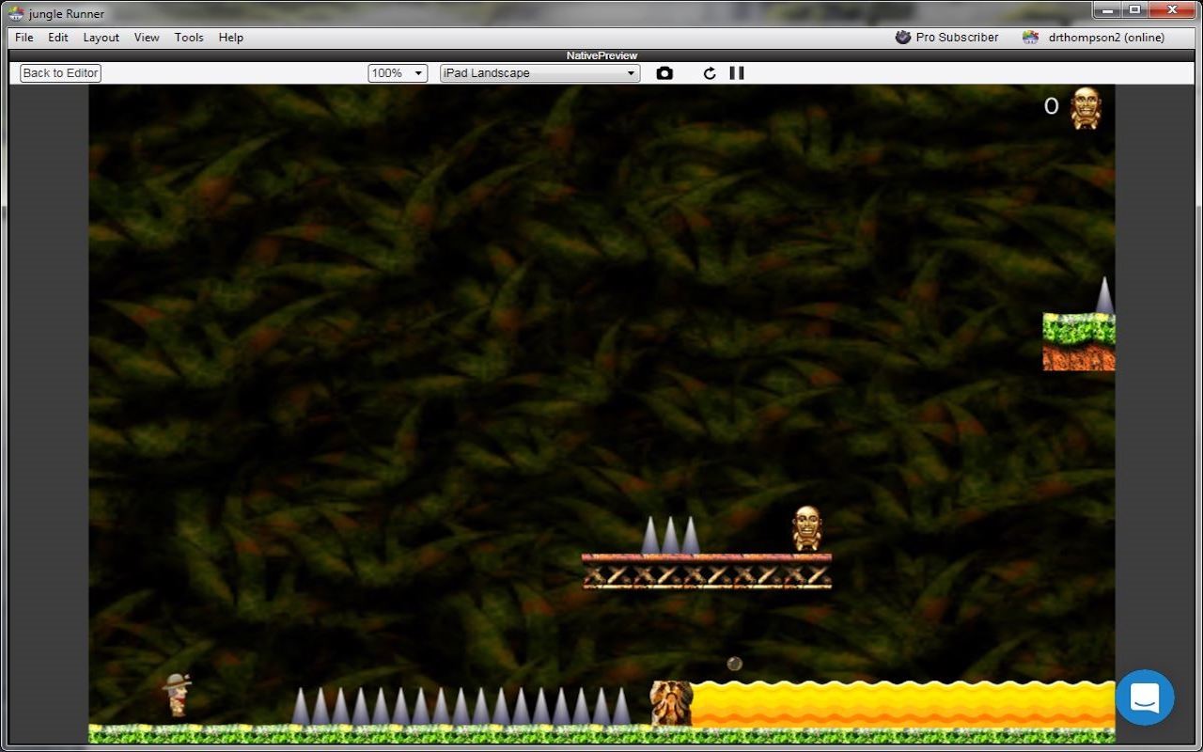Open the iPad Landscape device dropdown
Screen dimensions: 1203x752
coord(539,72)
